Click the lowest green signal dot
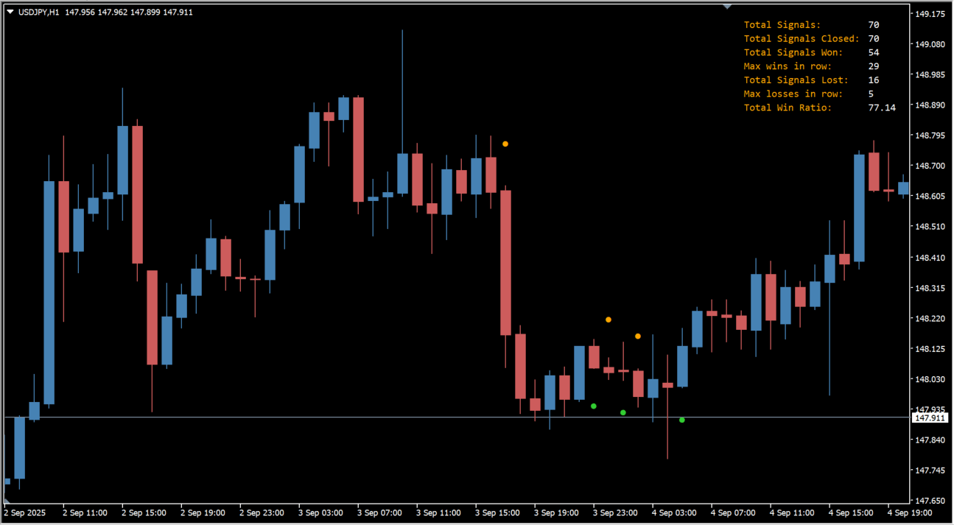954x525 pixels. click(682, 420)
